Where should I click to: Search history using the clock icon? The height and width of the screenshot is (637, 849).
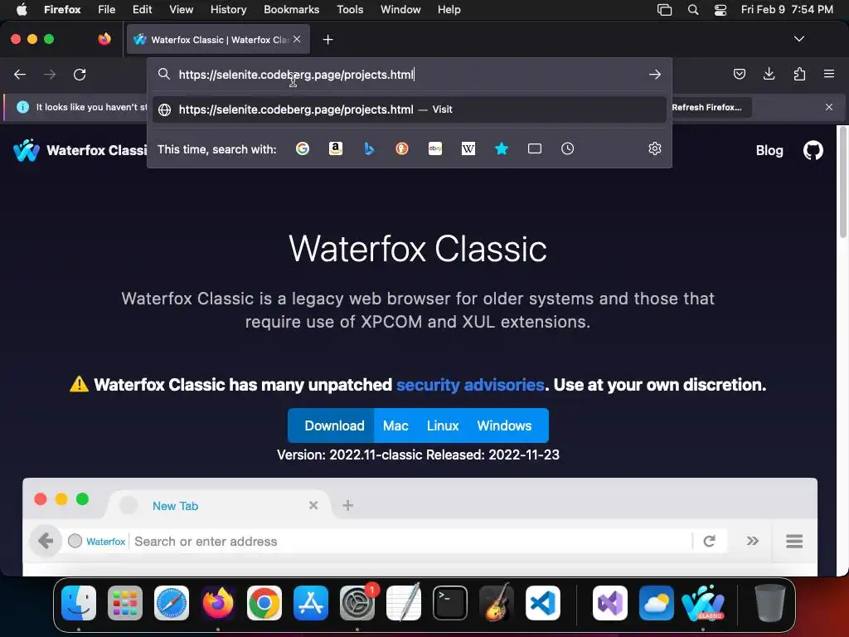567,148
